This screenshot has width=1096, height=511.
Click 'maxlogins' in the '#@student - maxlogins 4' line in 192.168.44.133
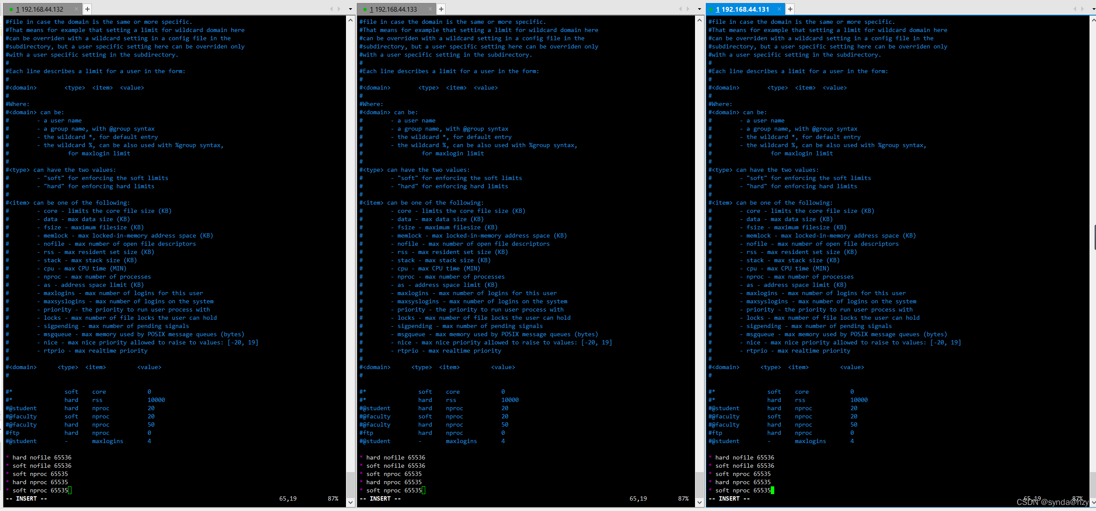pyautogui.click(x=461, y=441)
